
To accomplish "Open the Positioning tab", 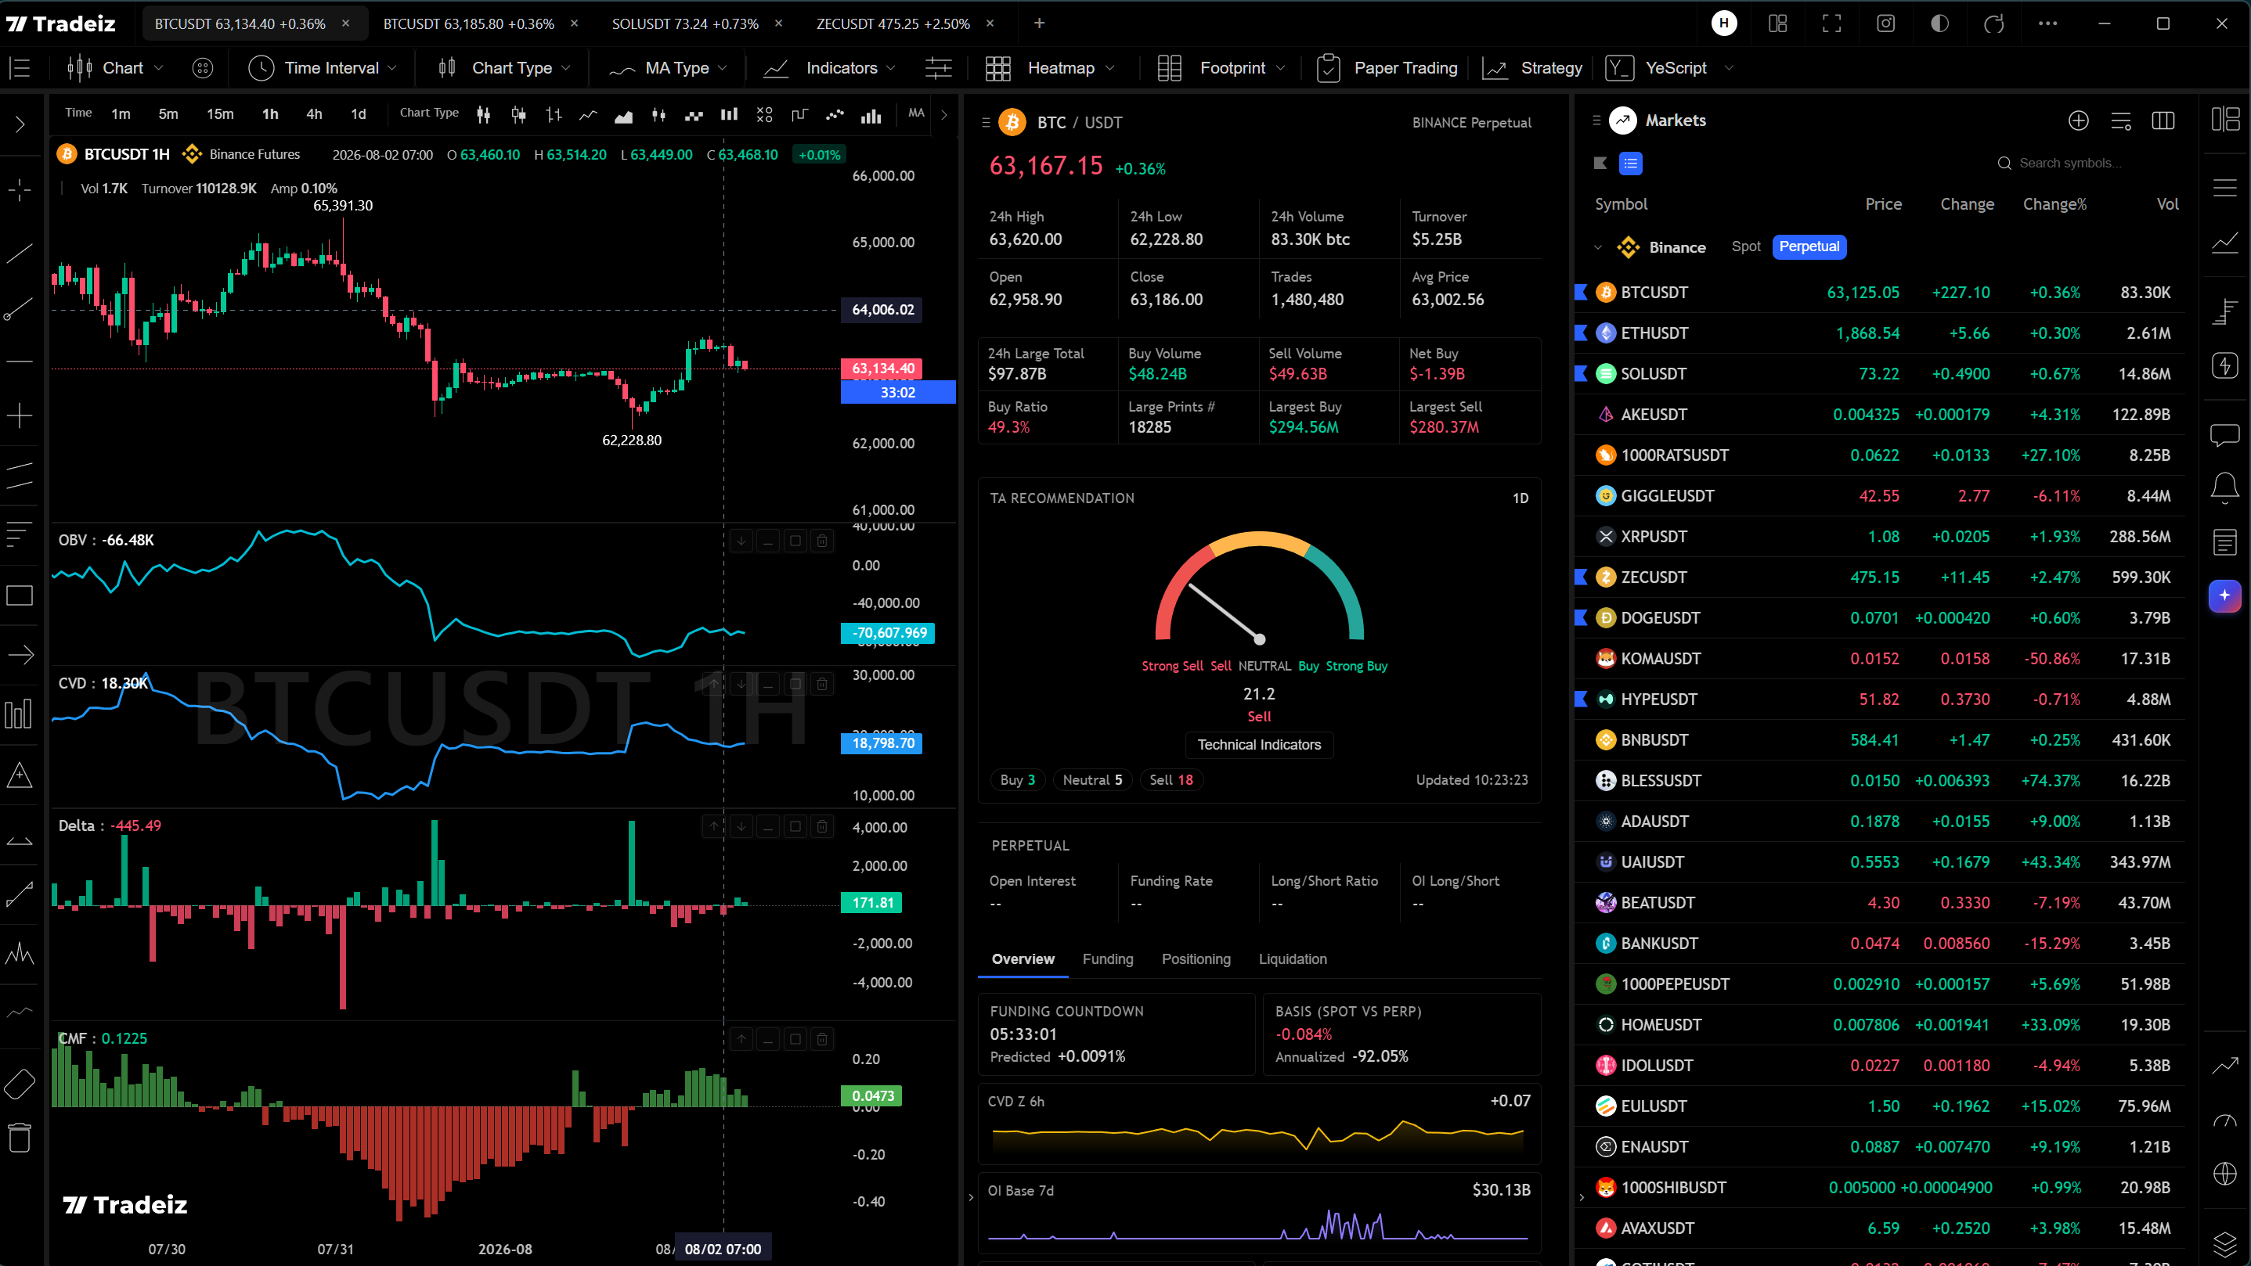I will click(1196, 959).
